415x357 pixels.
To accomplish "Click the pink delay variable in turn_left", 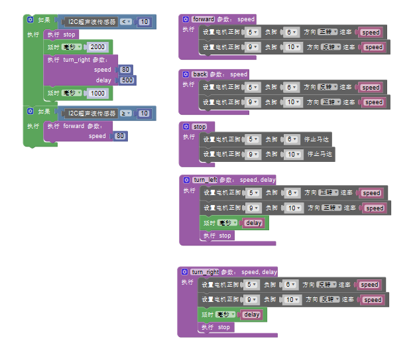I will (x=253, y=223).
